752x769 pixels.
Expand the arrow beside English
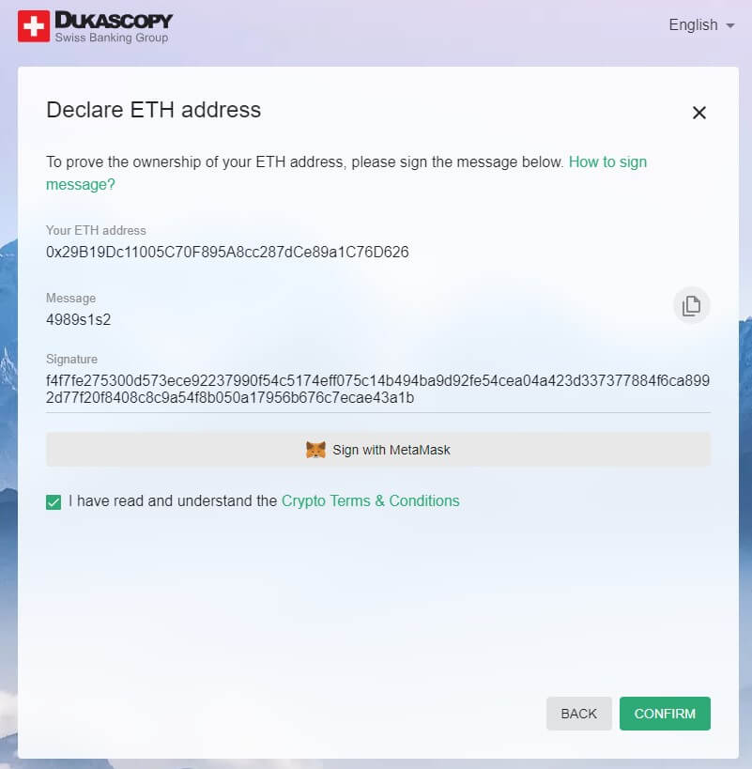[x=730, y=25]
